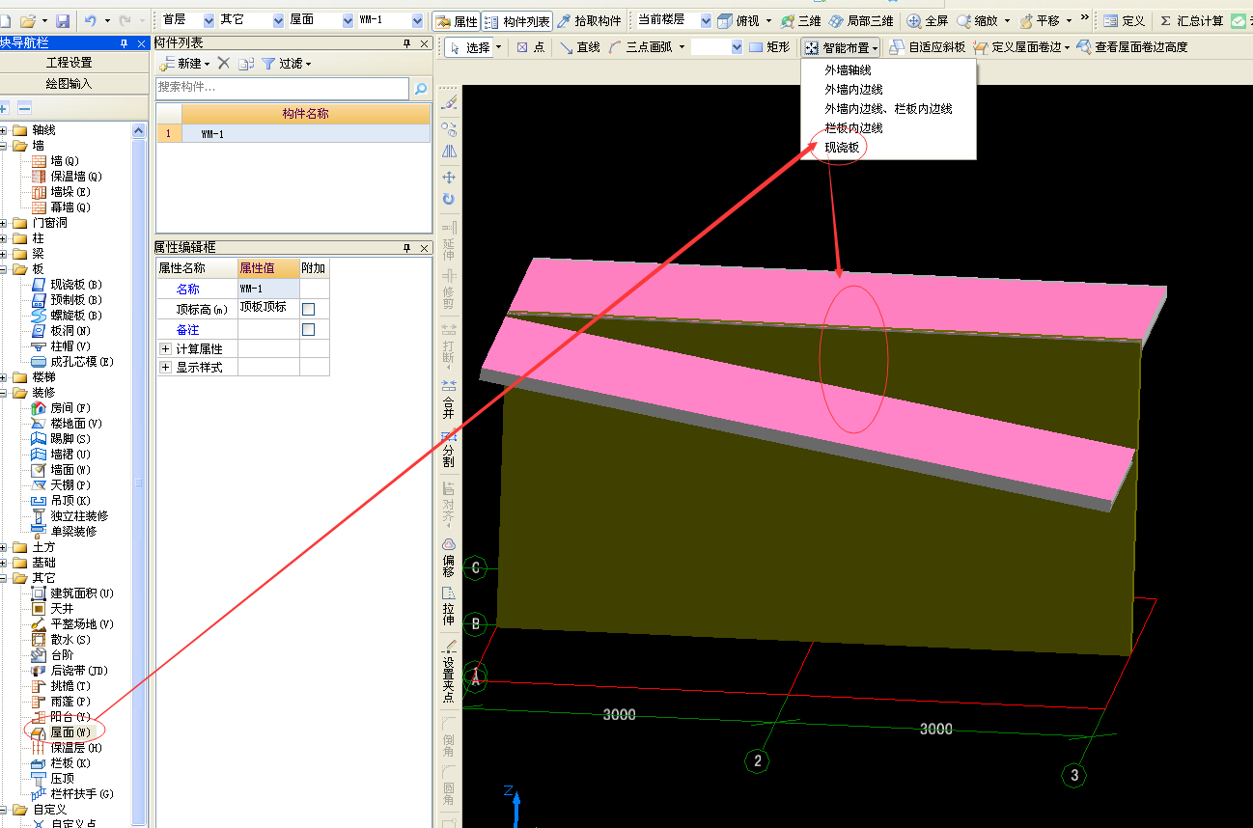Expand the 门窗洞 tree node

4,223
